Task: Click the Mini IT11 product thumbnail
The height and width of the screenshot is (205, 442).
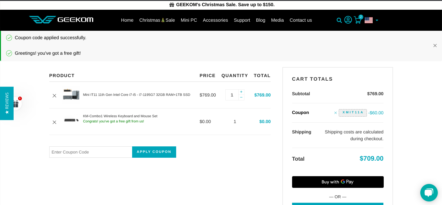Action: [71, 94]
